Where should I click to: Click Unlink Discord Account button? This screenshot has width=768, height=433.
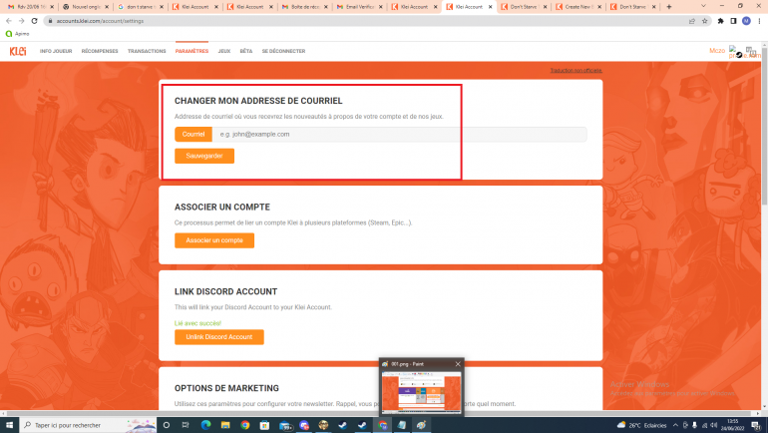coord(219,337)
